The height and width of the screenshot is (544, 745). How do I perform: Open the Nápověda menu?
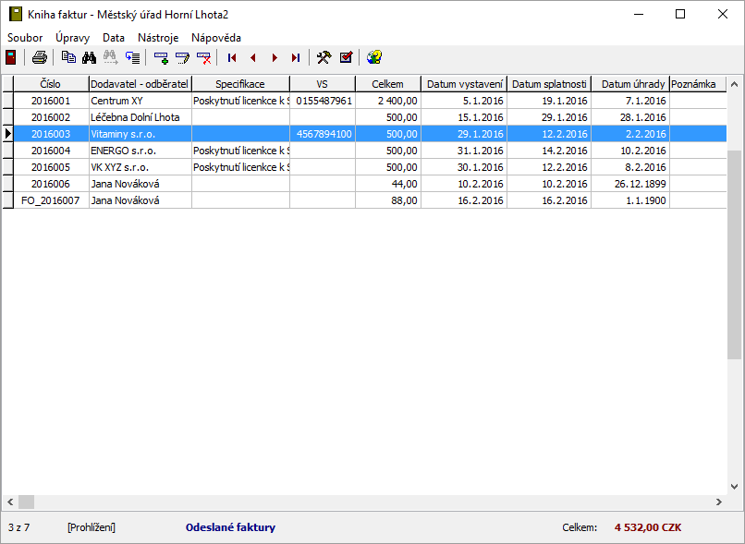tap(216, 38)
